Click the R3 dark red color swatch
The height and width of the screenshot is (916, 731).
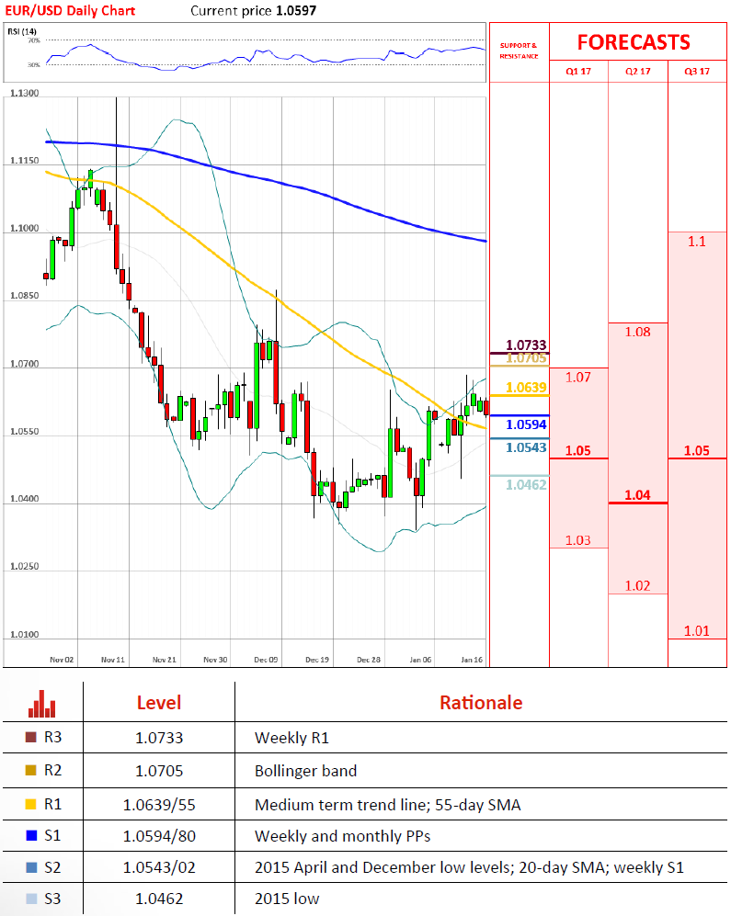click(x=31, y=737)
